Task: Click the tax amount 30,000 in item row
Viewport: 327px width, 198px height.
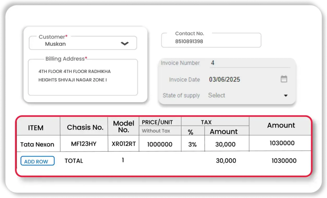Action: click(225, 144)
